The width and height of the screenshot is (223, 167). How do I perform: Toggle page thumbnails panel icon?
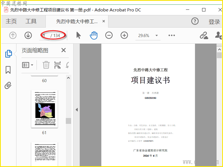coord(9,54)
